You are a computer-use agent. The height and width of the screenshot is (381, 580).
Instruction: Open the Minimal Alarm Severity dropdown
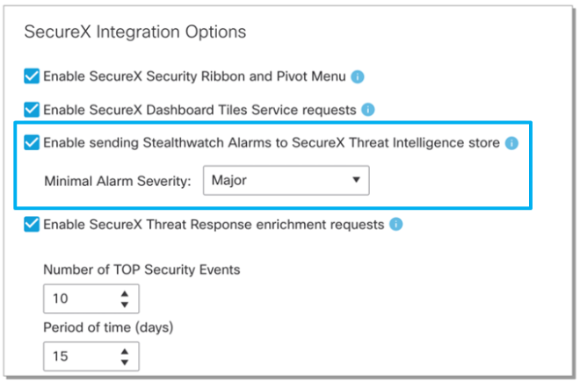coord(286,180)
